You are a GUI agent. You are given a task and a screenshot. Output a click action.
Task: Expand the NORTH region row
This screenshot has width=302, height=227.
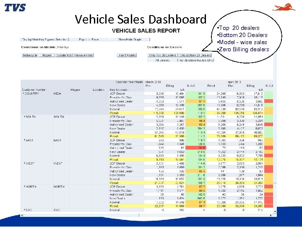coord(24,187)
